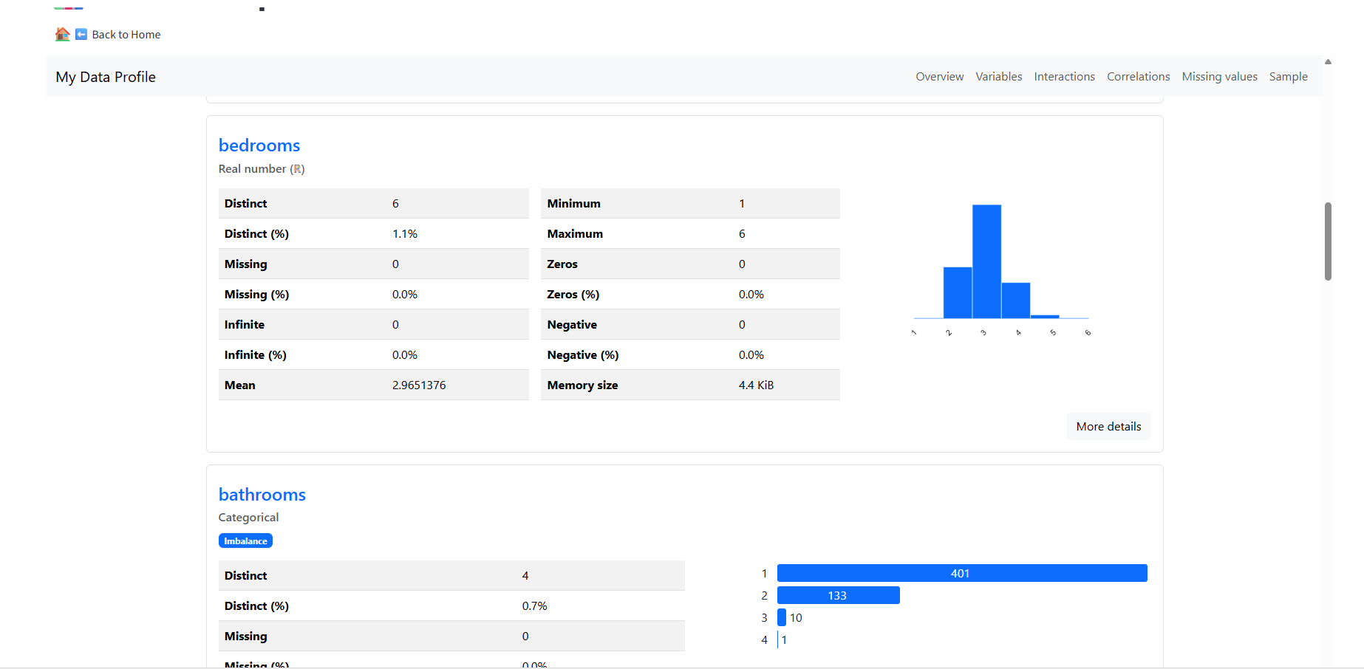Go to the Variables section
Viewport: 1364px width, 669px height.
pyautogui.click(x=998, y=77)
